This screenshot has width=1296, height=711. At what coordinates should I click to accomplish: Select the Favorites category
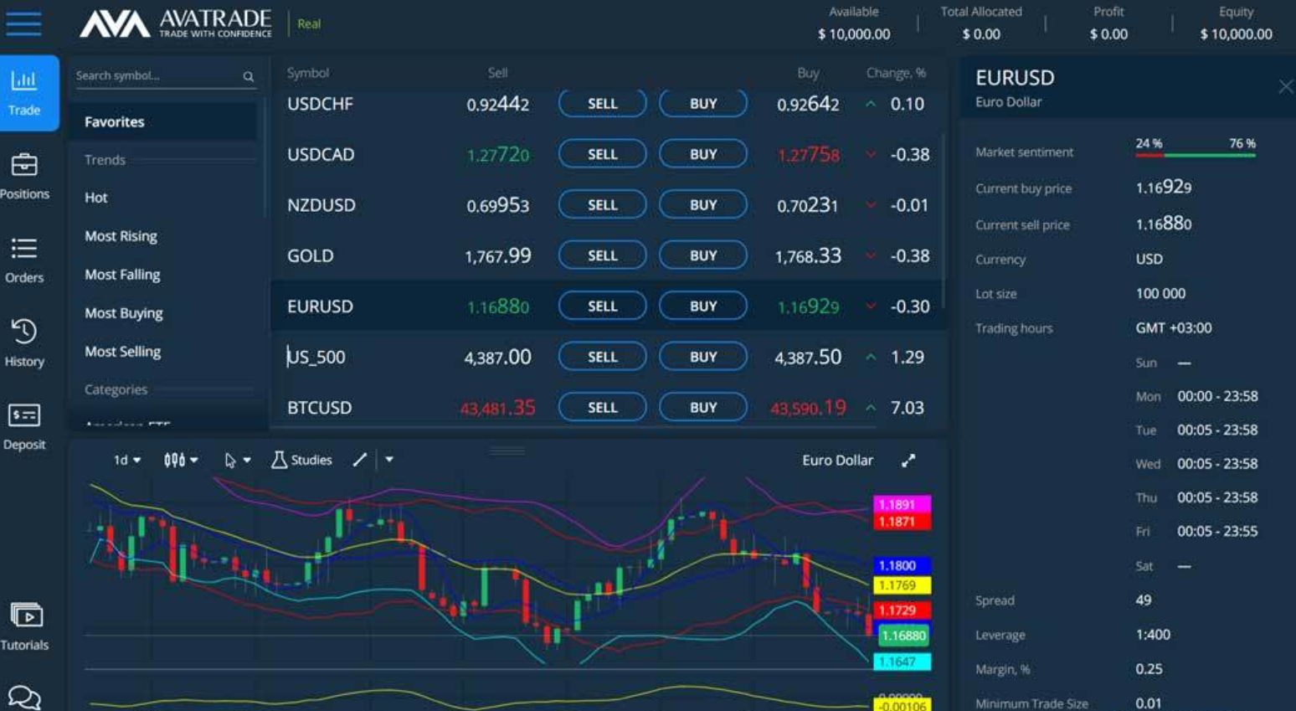115,121
